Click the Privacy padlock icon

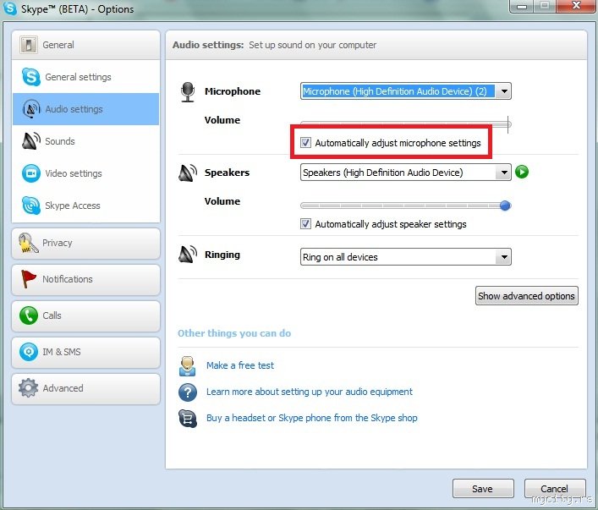pos(28,243)
